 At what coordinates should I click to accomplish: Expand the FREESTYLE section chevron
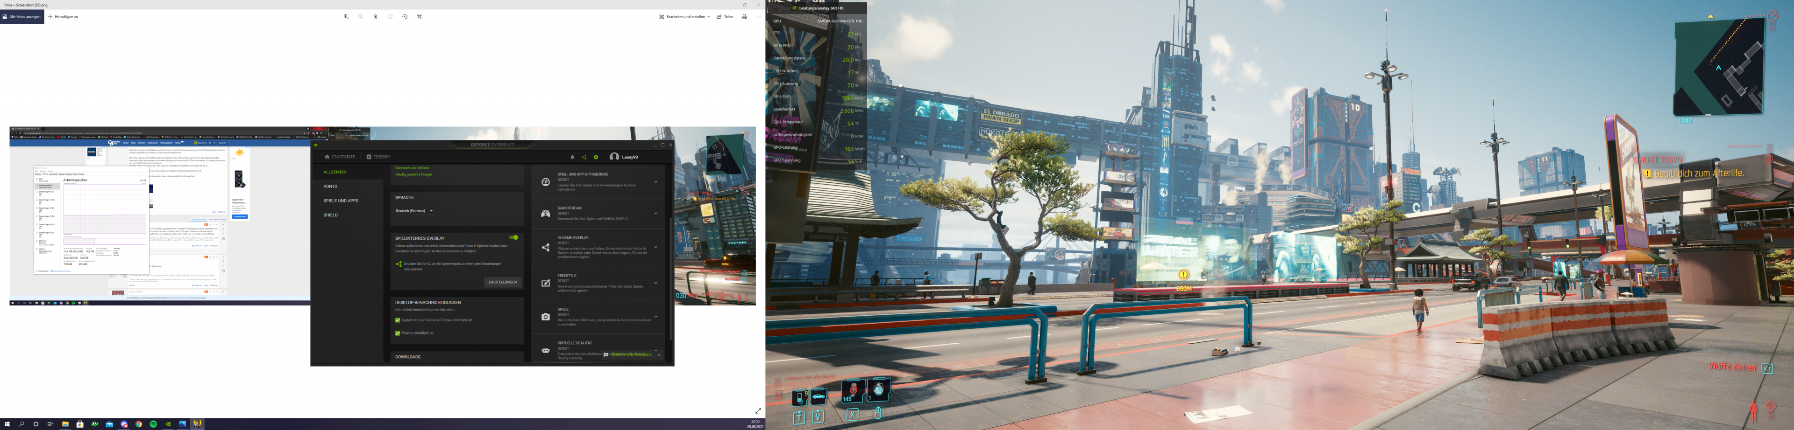point(655,283)
